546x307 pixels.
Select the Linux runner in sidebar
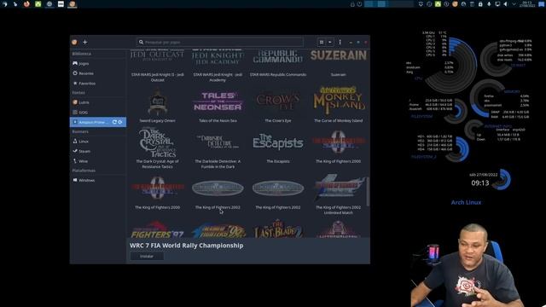98,142
